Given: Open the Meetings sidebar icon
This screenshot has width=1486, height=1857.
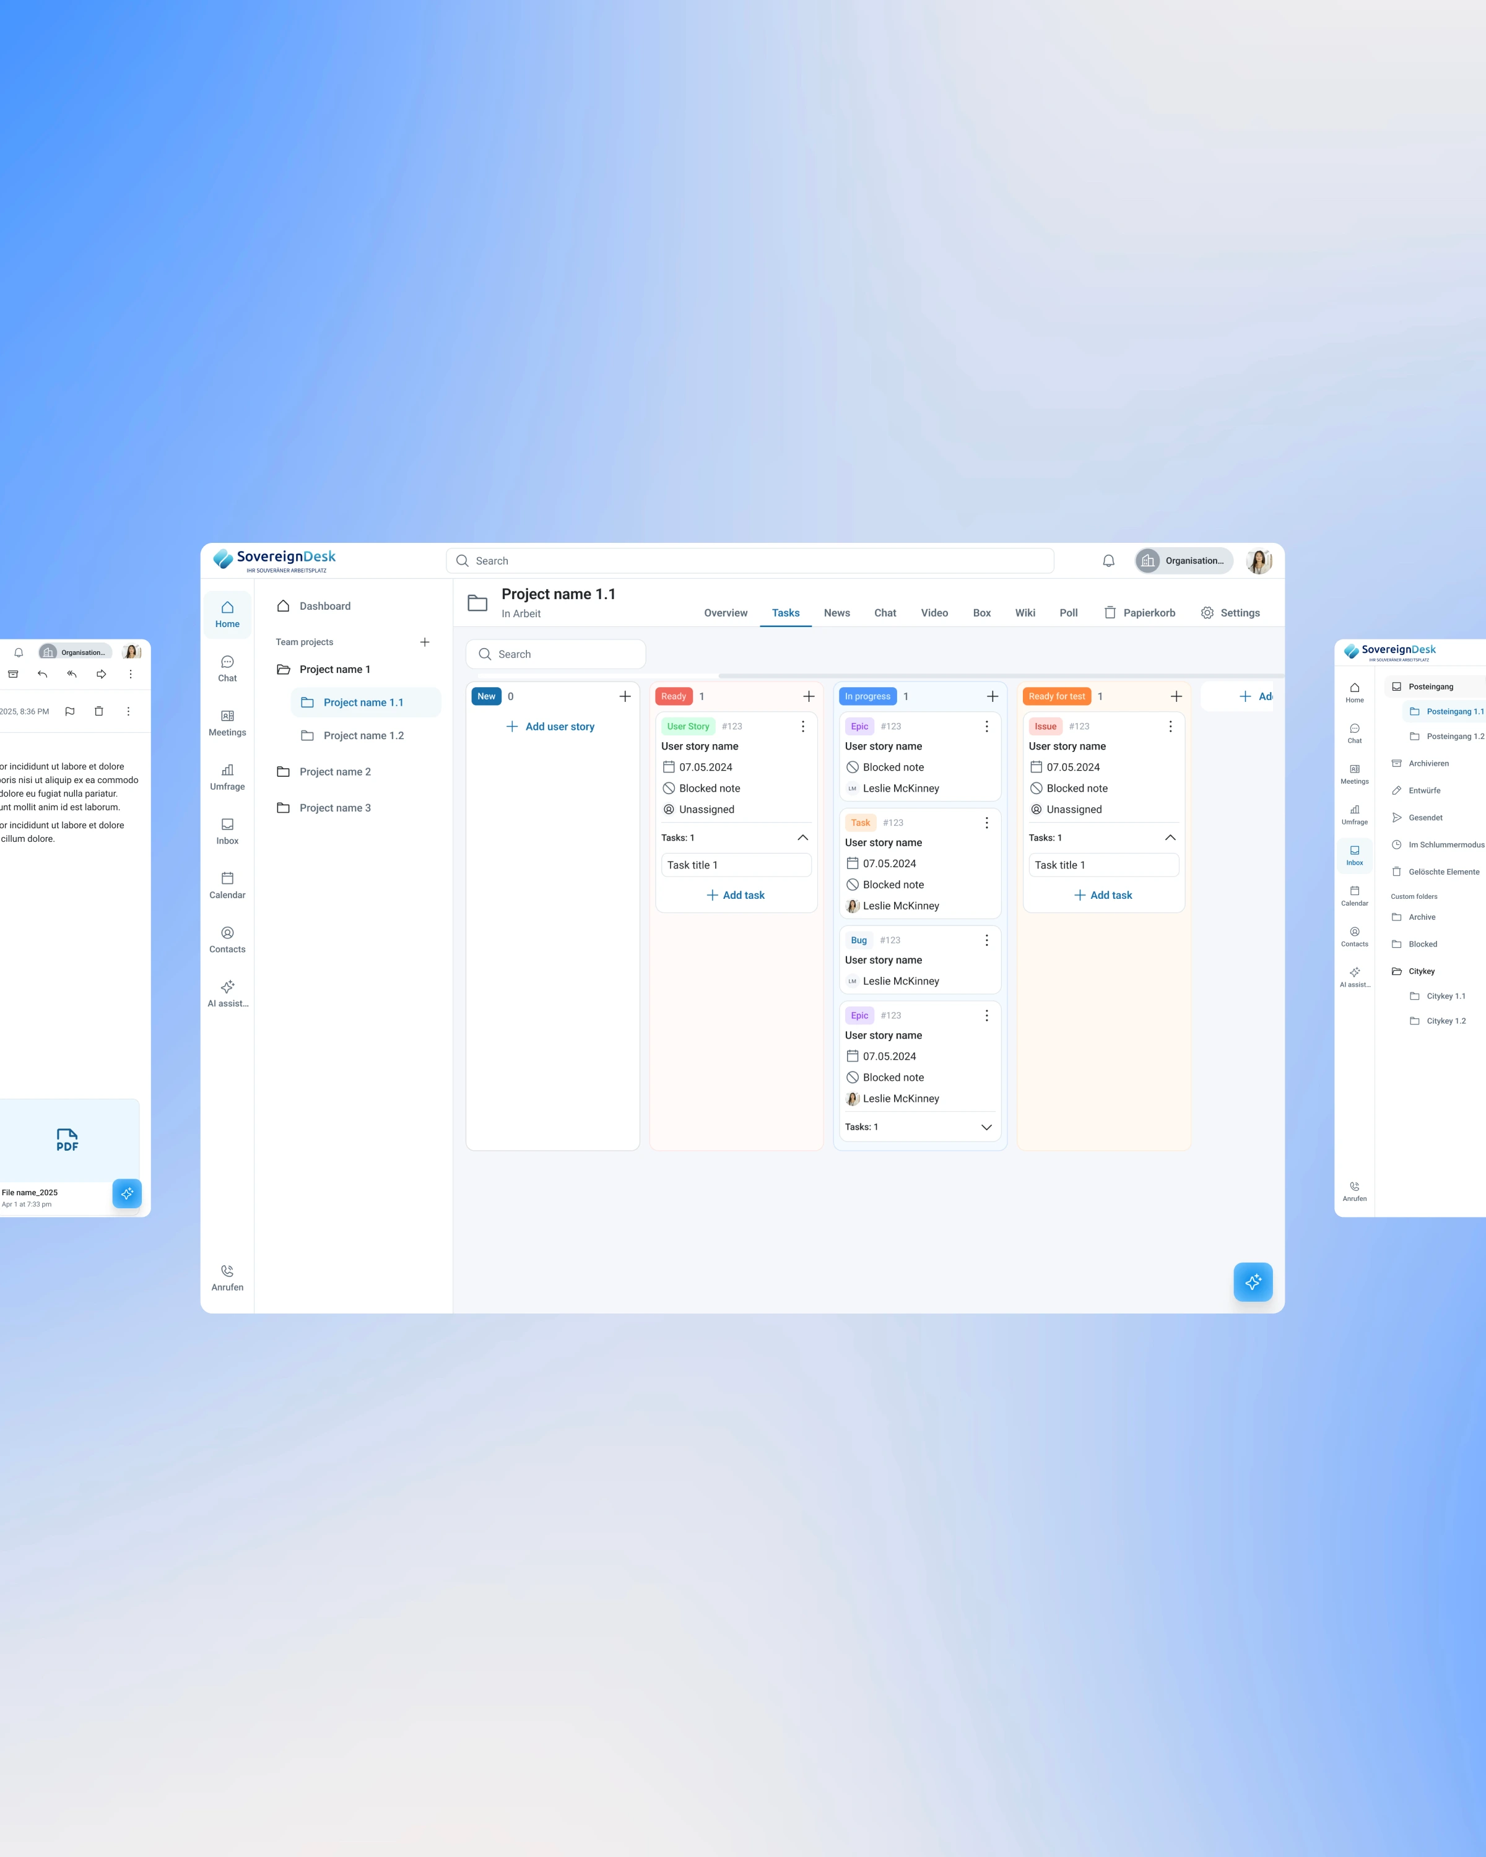Looking at the screenshot, I should (x=227, y=722).
